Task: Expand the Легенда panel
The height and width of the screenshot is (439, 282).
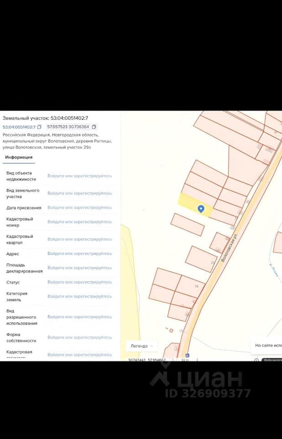Action: click(142, 346)
